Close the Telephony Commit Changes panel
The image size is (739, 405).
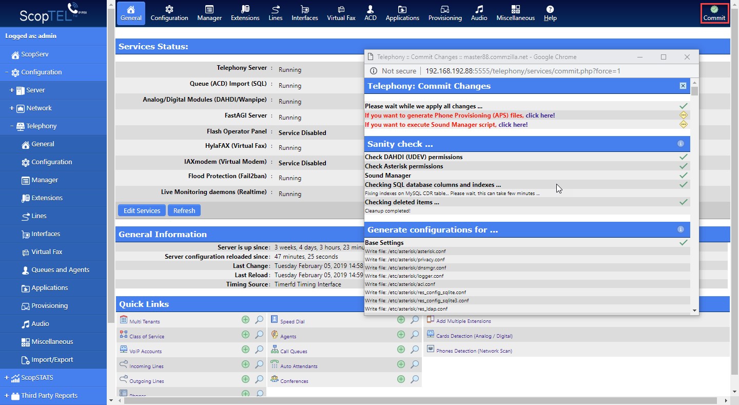coord(683,86)
